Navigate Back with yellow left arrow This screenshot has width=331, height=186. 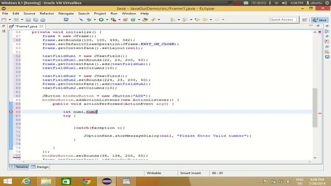pos(205,20)
